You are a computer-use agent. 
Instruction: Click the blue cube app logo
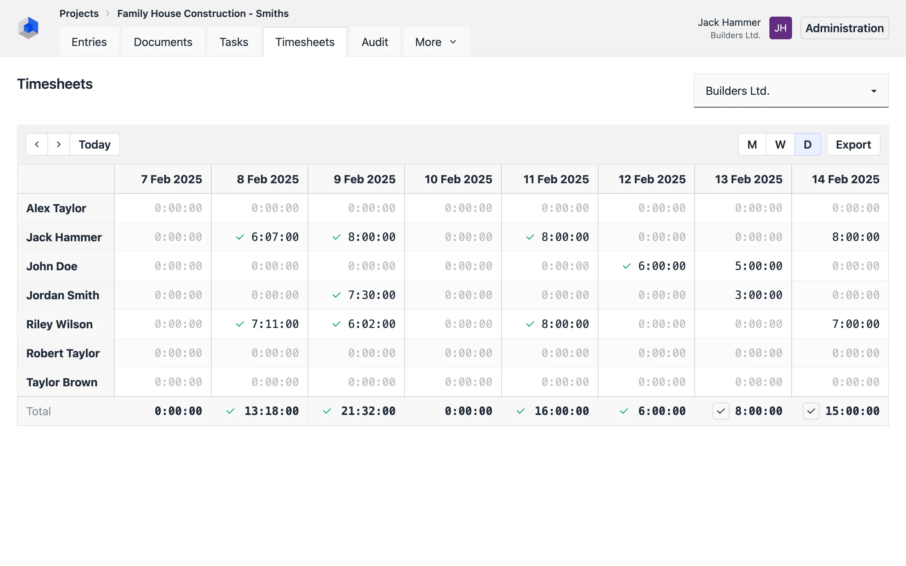click(28, 28)
